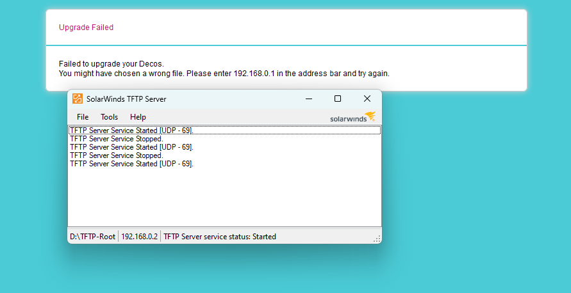Select the third log line 'Service Started [UDP - 69]'
This screenshot has width=571, height=293.
click(131, 147)
